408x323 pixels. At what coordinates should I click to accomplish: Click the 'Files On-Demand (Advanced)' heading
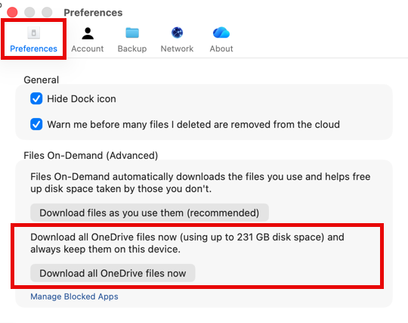91,156
